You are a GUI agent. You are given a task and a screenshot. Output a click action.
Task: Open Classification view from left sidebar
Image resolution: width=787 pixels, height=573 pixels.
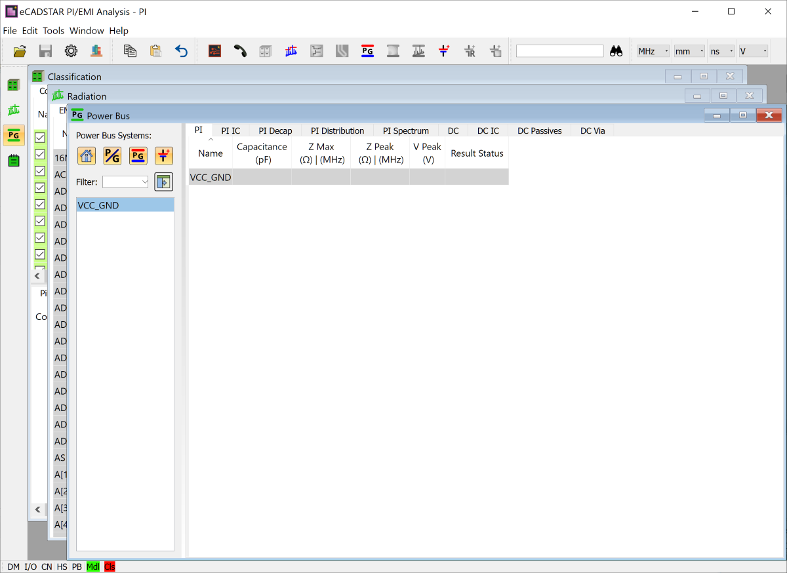coord(14,85)
